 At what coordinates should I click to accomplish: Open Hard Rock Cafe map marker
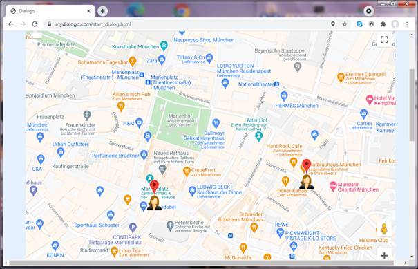294,163
